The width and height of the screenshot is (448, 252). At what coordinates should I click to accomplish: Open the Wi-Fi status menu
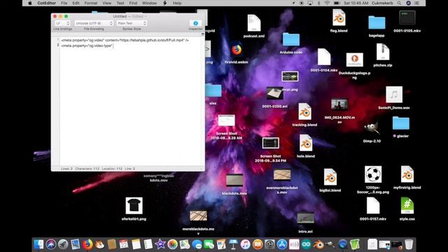[x=327, y=3]
